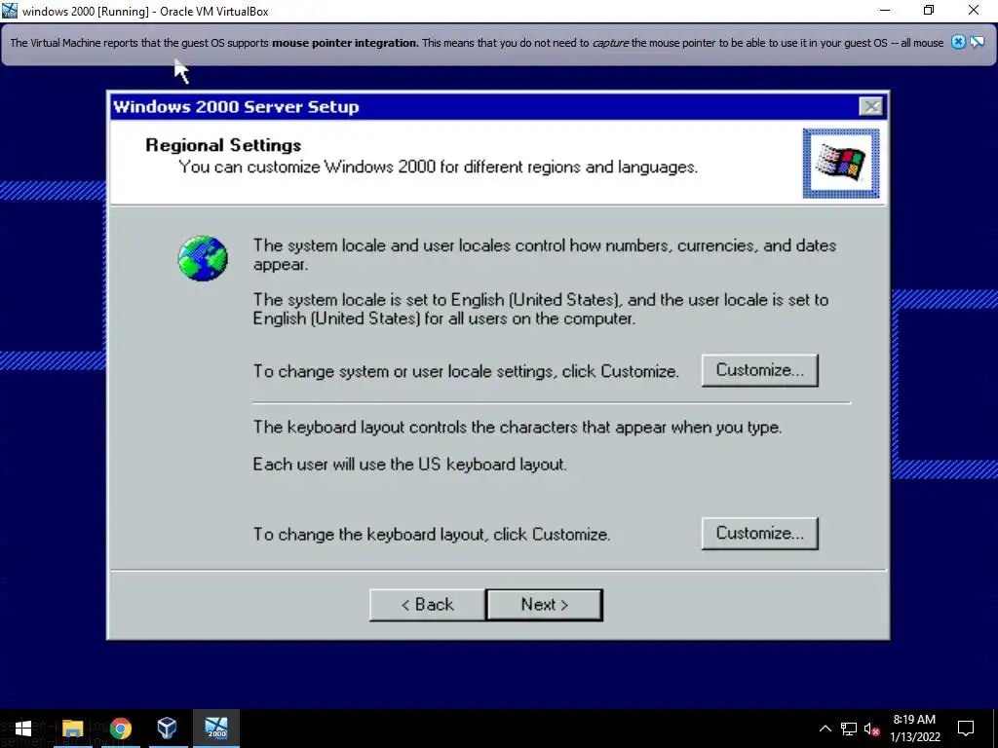Click the don't-show-again icon on the VirtualBox notification
This screenshot has width=998, height=748.
coord(977,43)
